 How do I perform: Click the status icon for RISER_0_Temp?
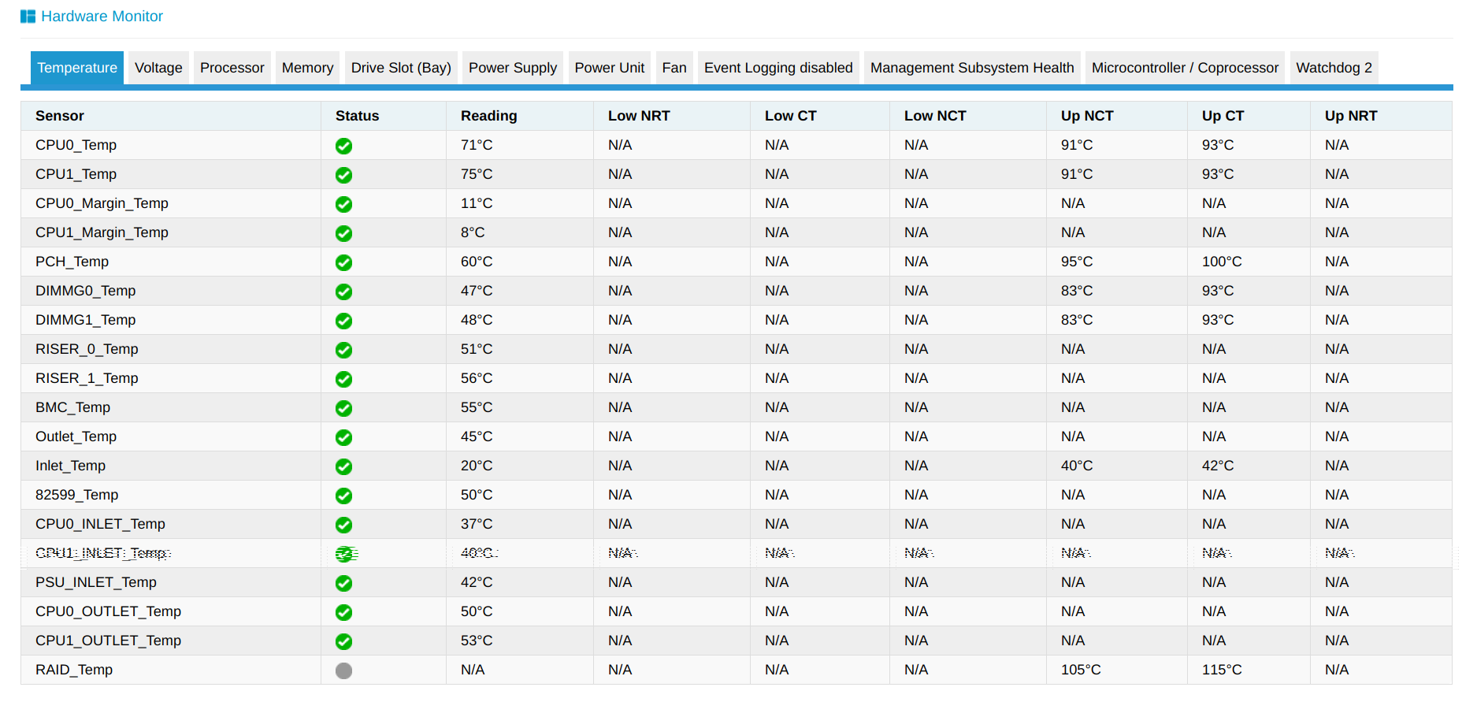click(343, 350)
